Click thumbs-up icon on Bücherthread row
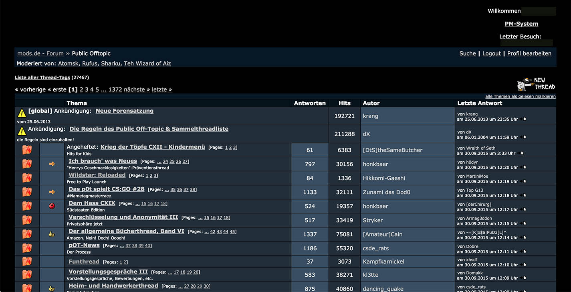Viewport: 571px width, 292px height. click(52, 234)
